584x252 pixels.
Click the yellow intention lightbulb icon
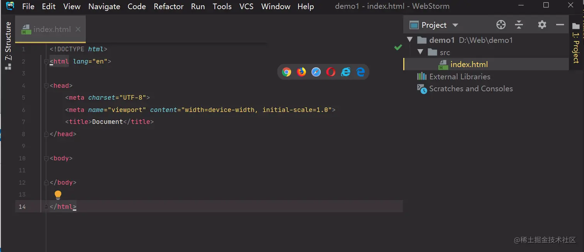point(58,195)
